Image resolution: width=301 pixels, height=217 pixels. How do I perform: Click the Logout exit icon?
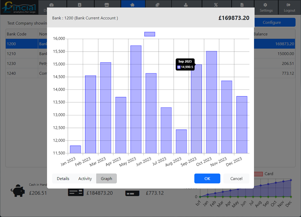pyautogui.click(x=288, y=5)
